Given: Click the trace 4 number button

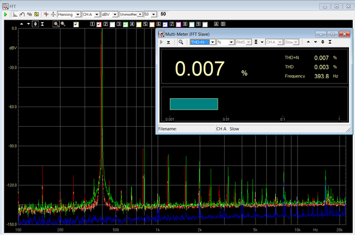Looking at the screenshot, I should (x=132, y=24).
